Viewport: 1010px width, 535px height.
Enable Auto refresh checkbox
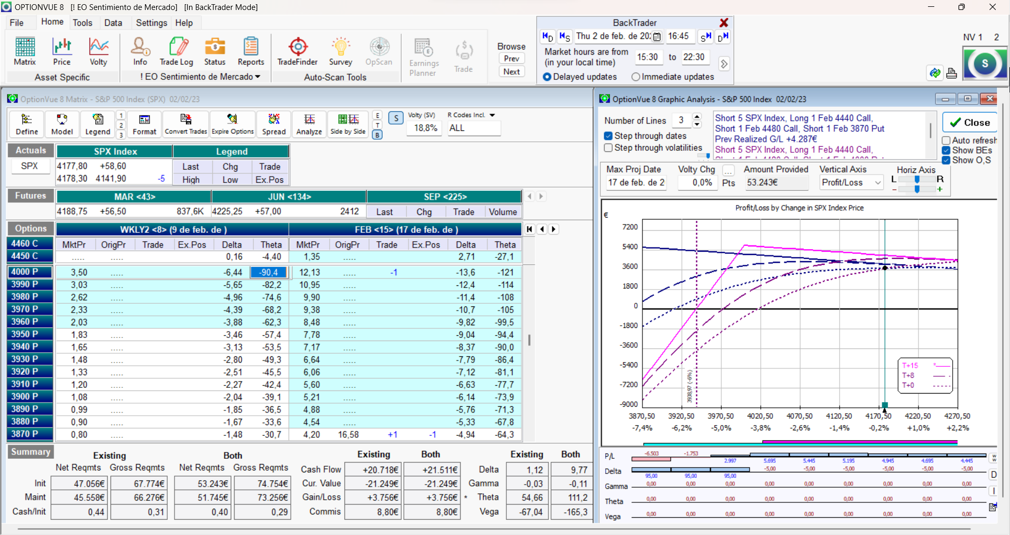946,140
